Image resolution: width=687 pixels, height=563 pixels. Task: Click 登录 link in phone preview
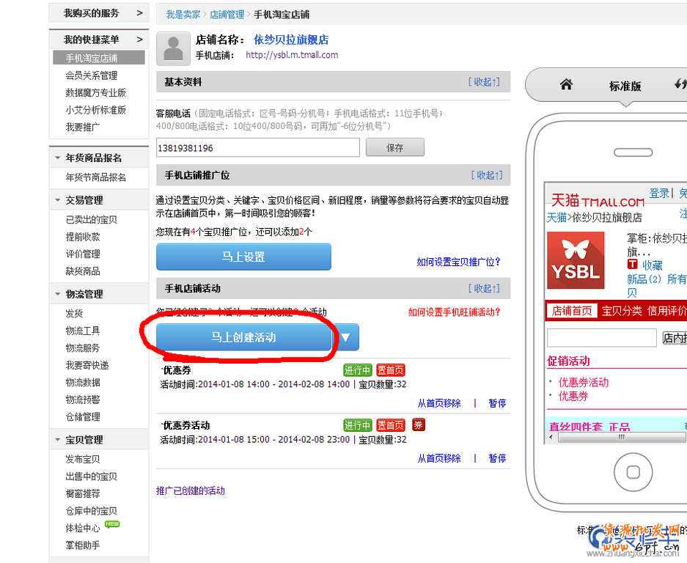[x=659, y=193]
